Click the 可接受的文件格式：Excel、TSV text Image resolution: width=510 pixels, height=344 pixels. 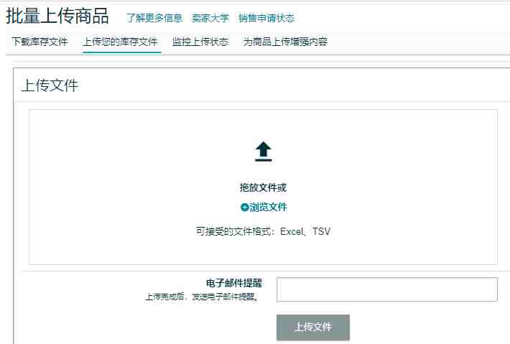263,231
